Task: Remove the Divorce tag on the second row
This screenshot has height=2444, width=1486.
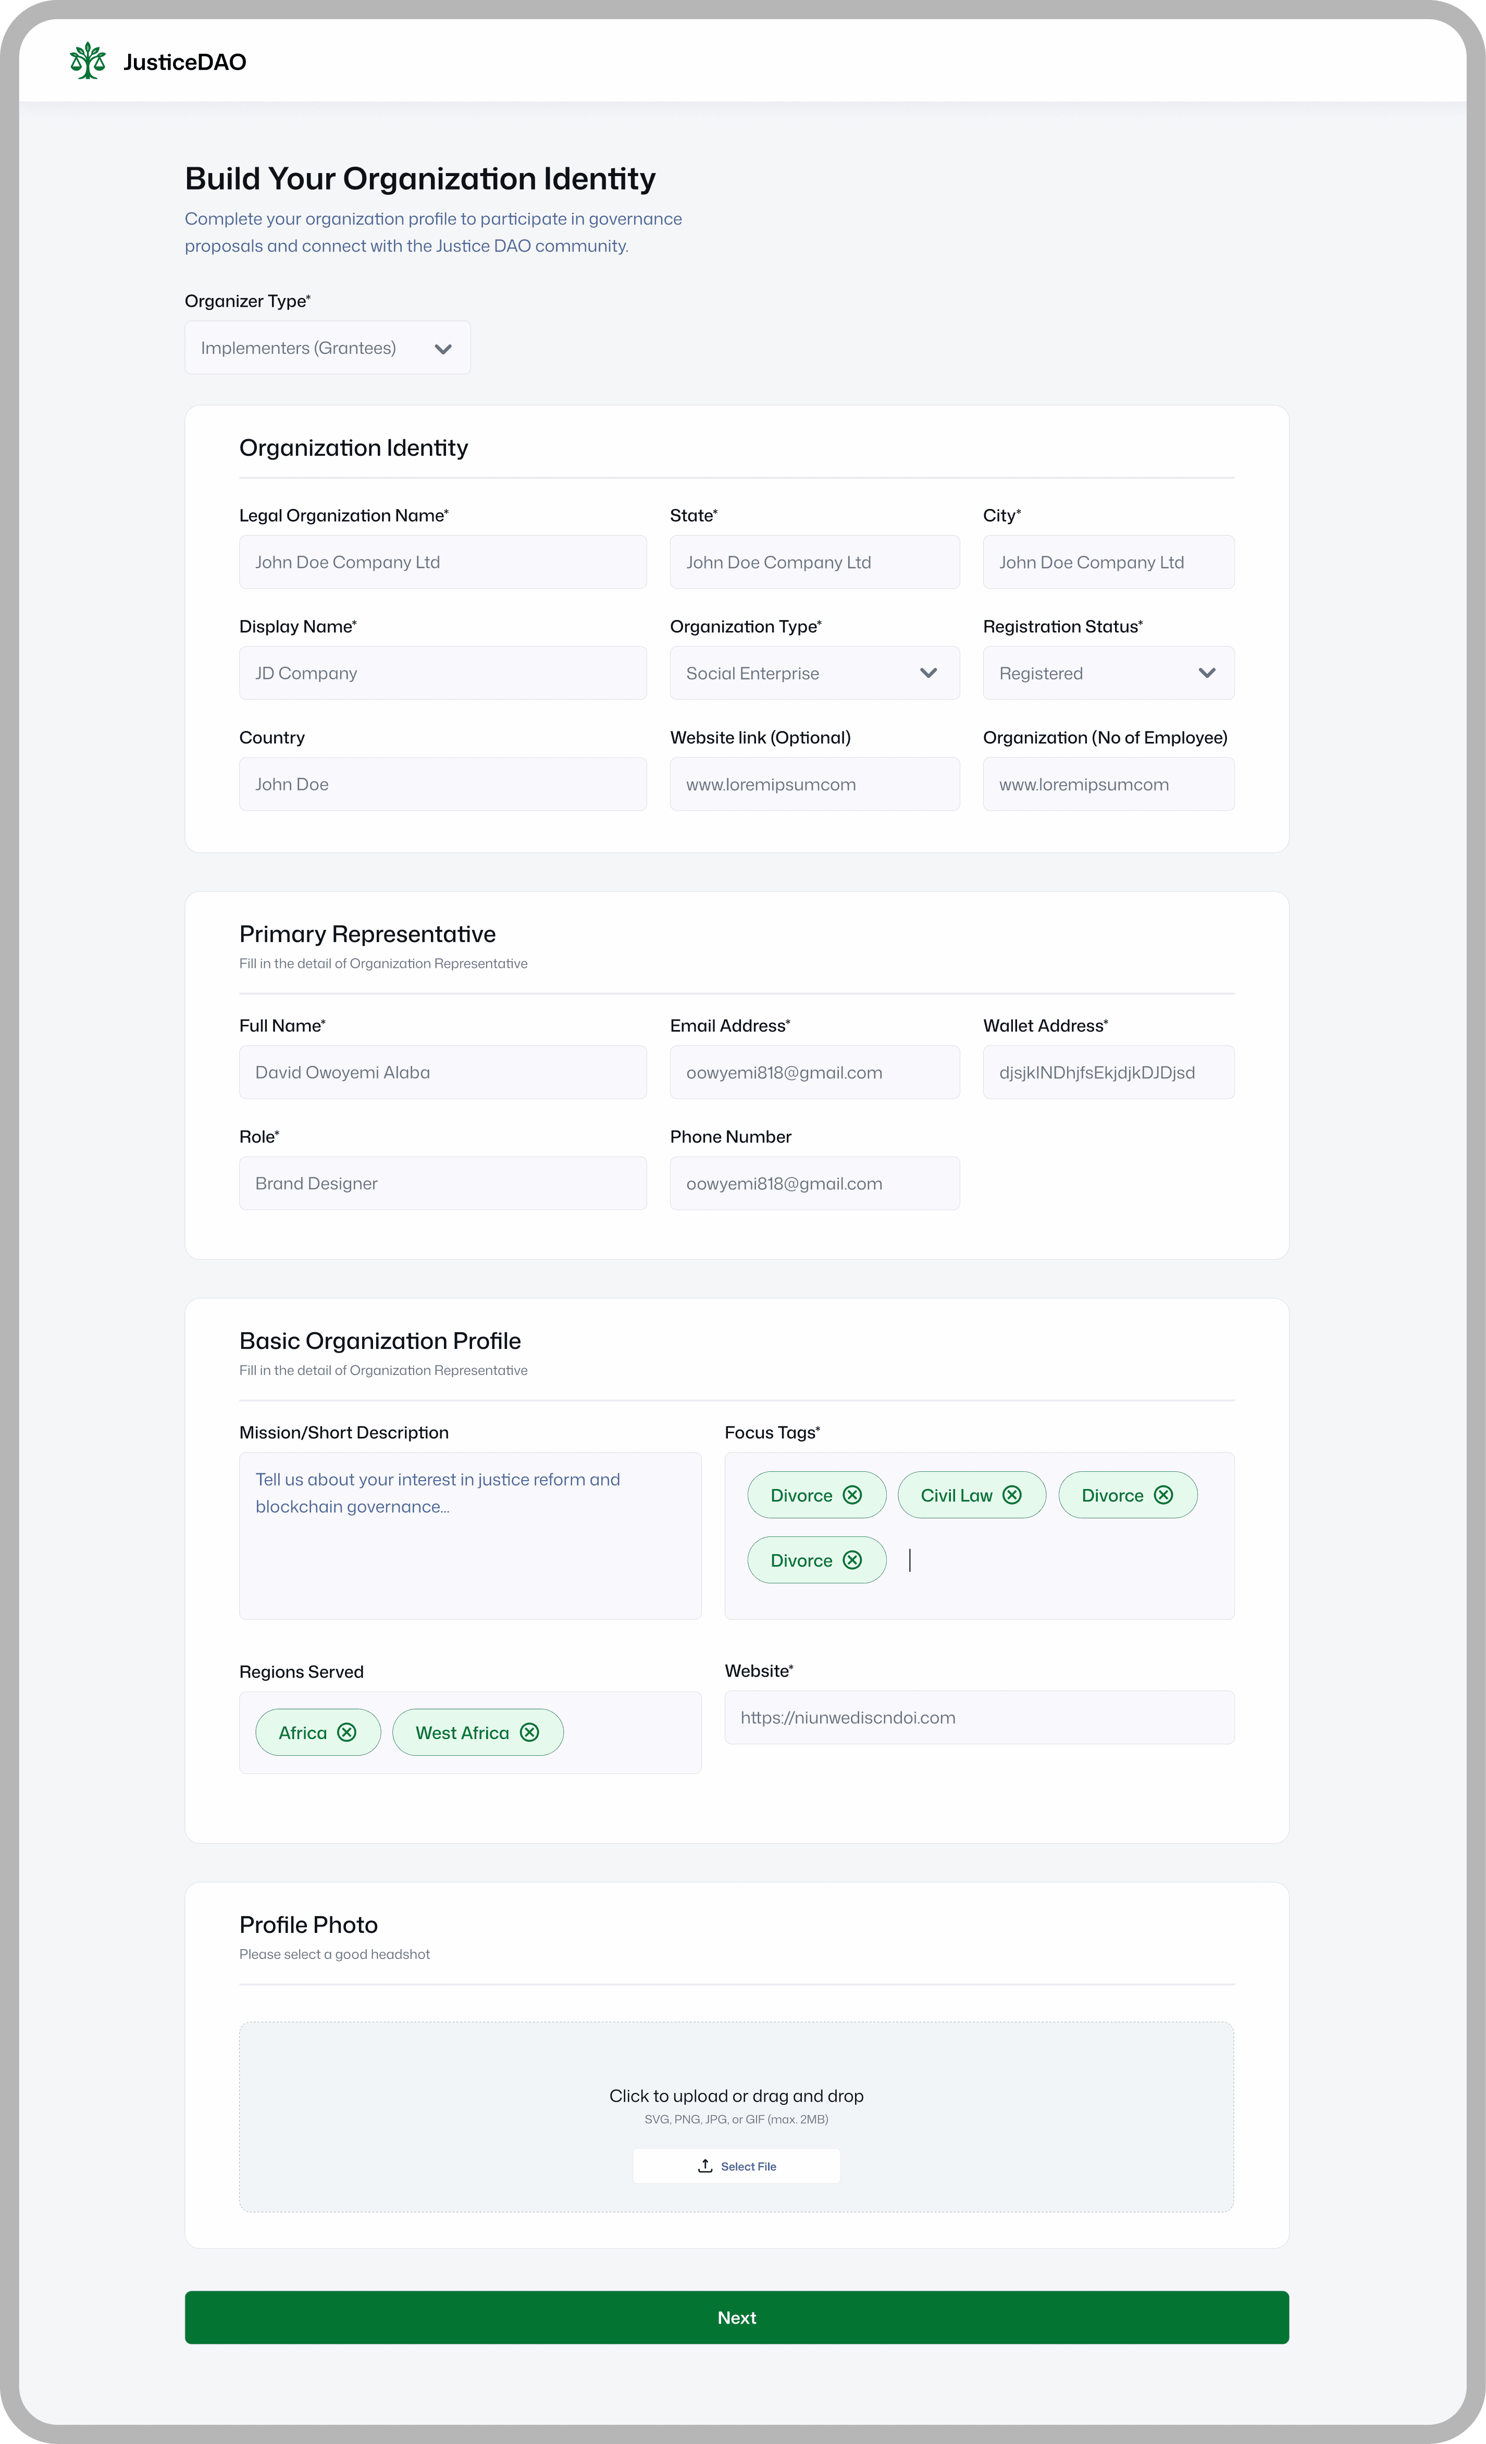Action: [x=851, y=1560]
